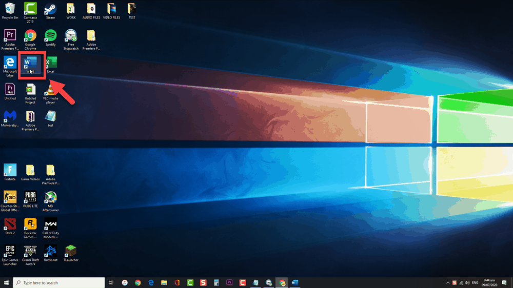Open File Explorer from the taskbar
The height and width of the screenshot is (288, 513).
(164, 282)
